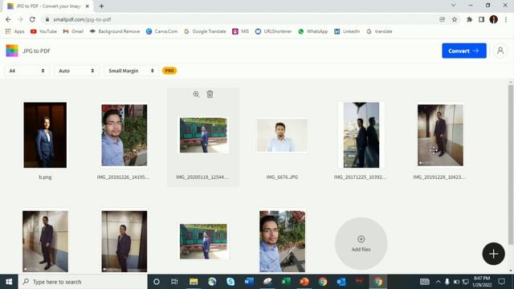Viewport: 514px width, 289px height.
Task: Click the Add files circle
Action: (361, 243)
